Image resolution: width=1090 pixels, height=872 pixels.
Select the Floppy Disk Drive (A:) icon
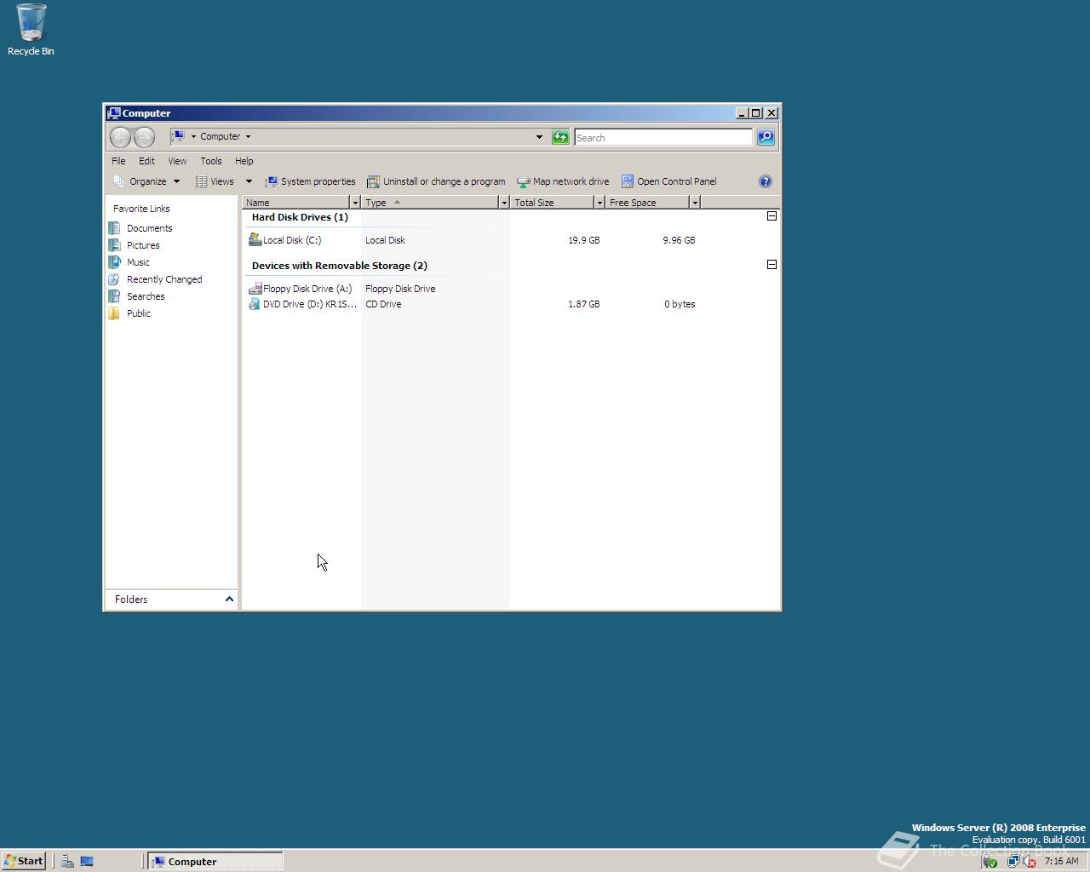255,289
